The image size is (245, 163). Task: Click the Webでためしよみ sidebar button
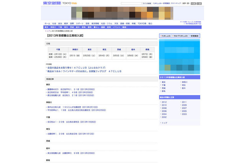[x=180, y=36]
